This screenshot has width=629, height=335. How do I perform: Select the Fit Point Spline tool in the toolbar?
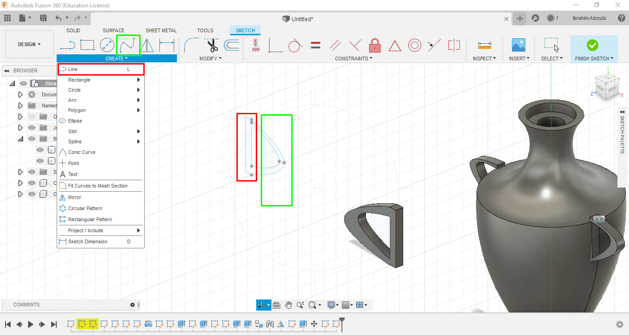[128, 45]
